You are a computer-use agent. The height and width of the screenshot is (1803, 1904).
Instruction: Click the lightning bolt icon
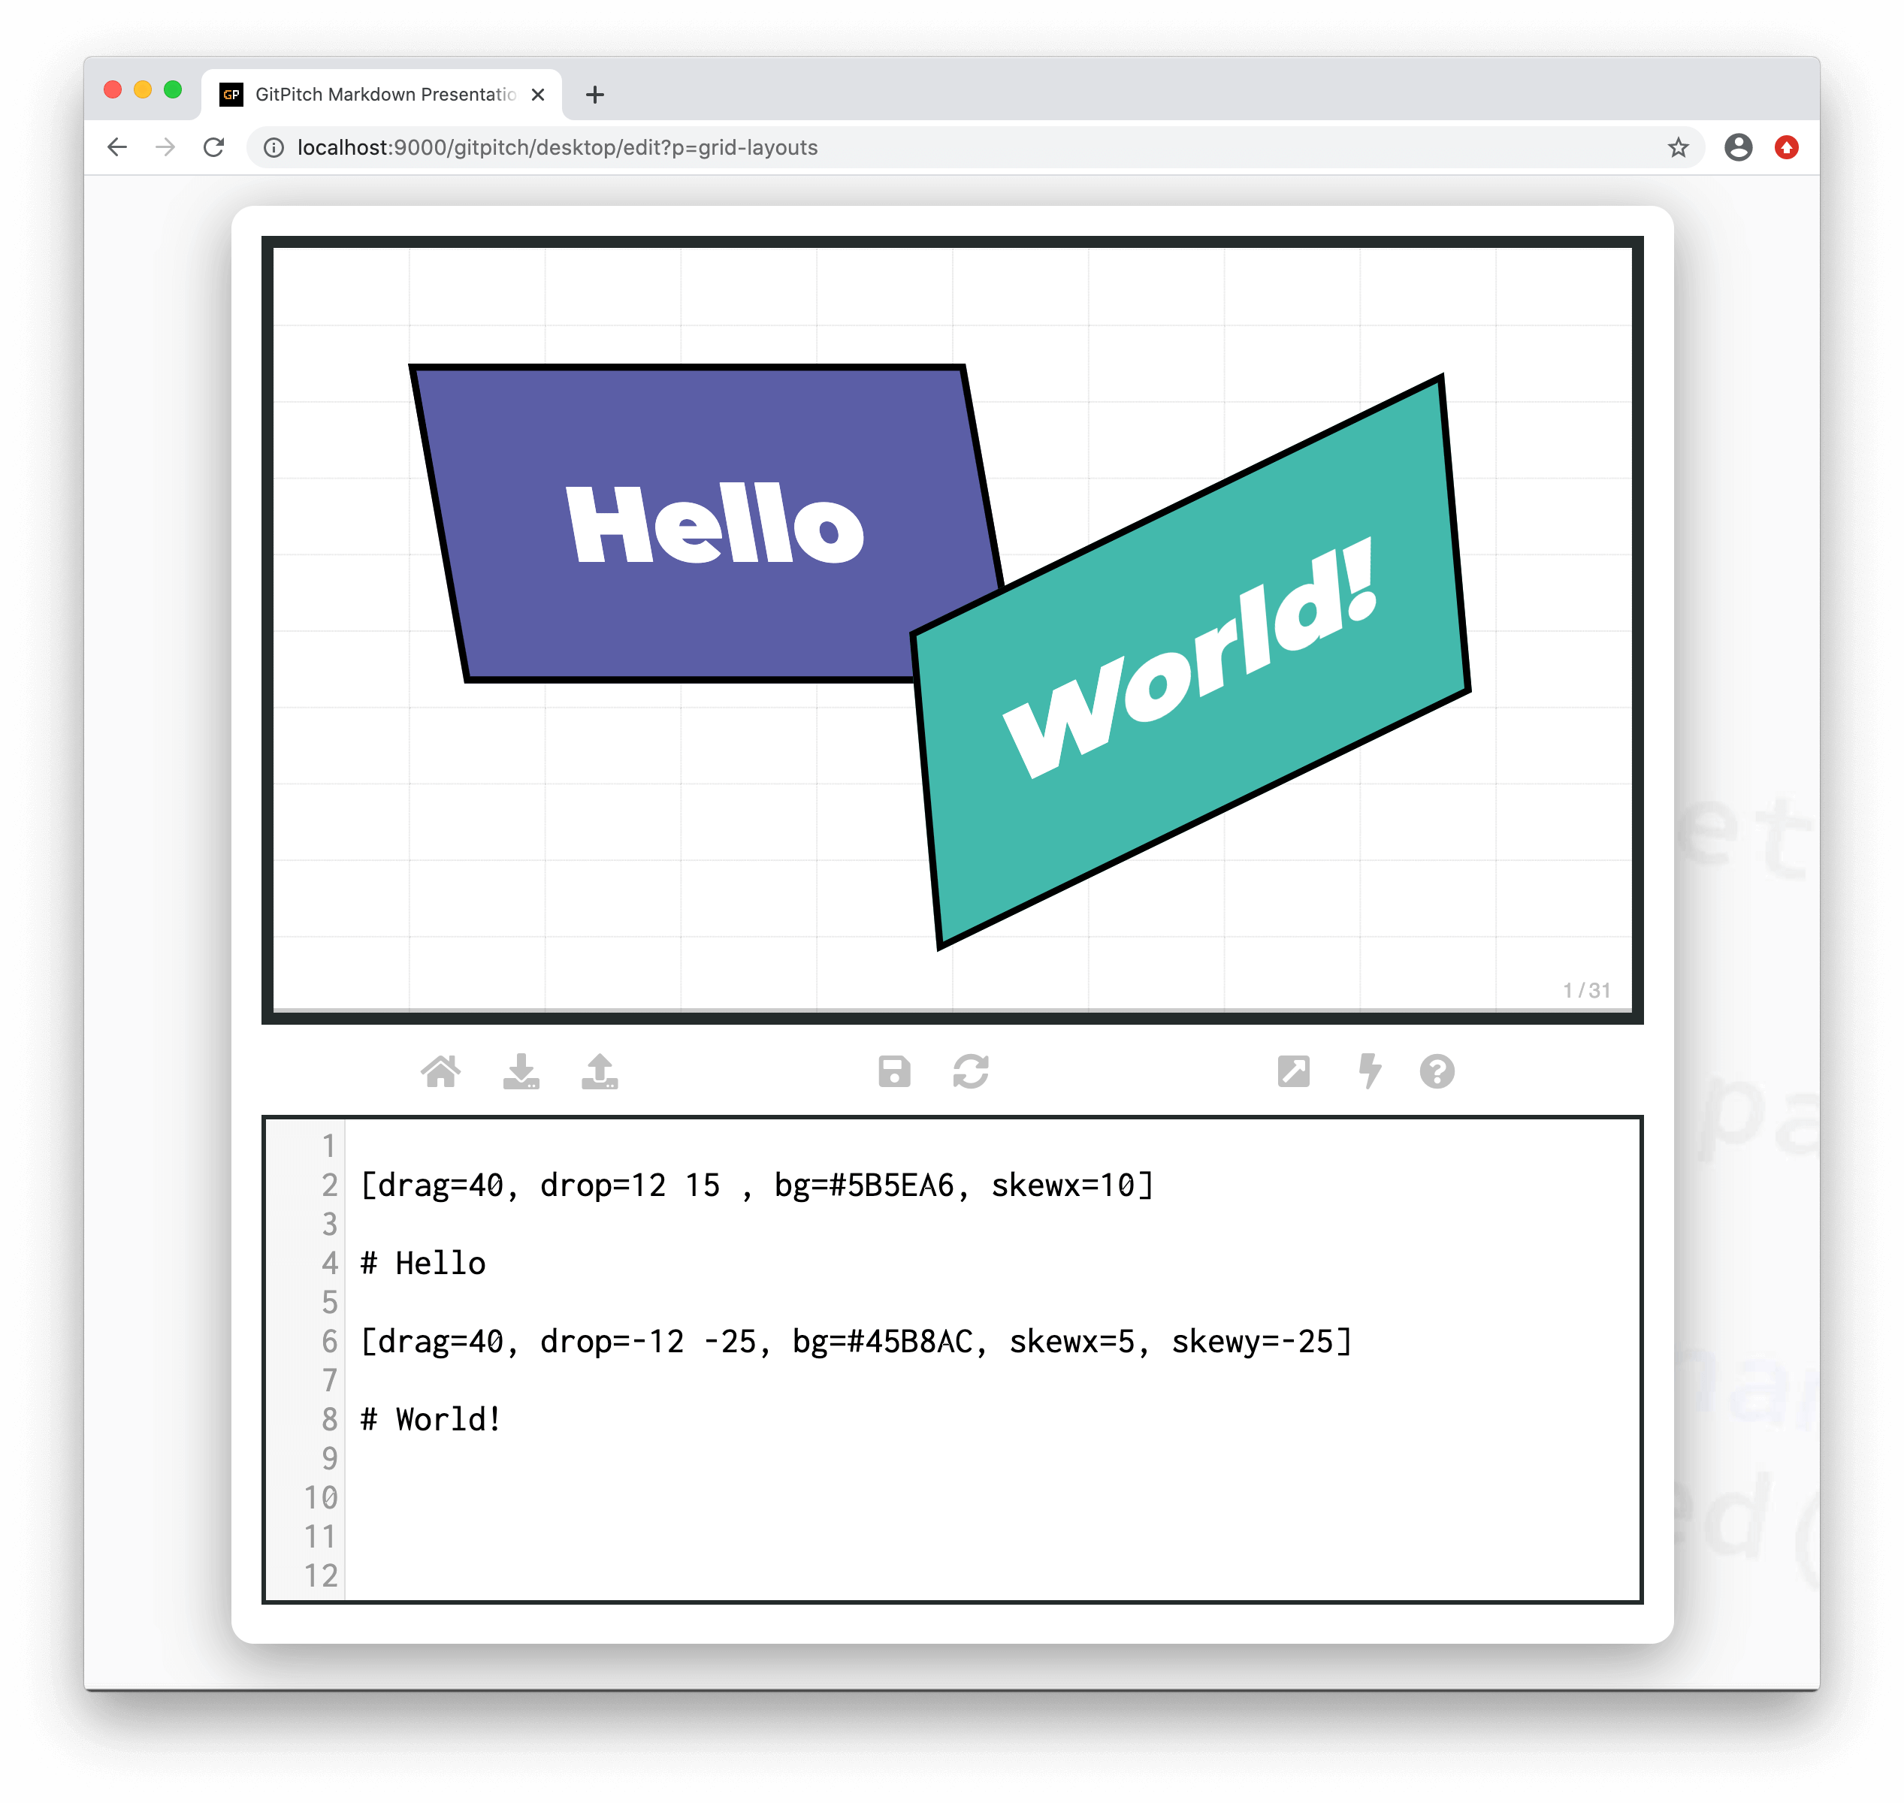(x=1370, y=1071)
